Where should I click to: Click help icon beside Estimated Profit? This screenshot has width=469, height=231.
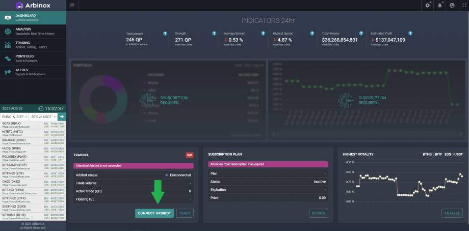click(410, 34)
